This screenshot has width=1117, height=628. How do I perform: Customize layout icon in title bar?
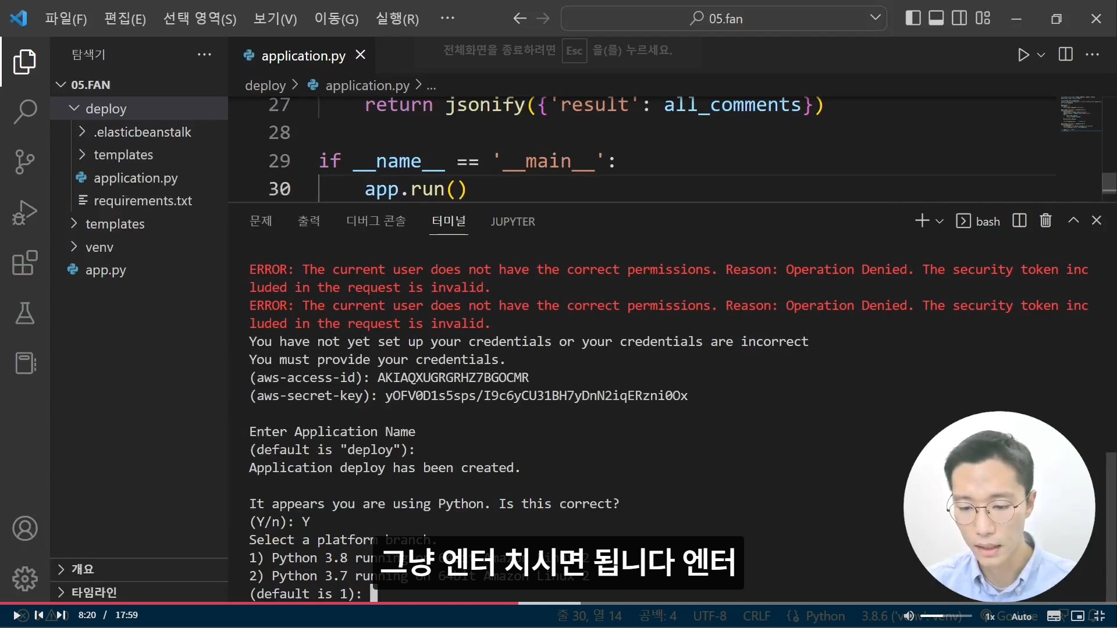coord(983,18)
